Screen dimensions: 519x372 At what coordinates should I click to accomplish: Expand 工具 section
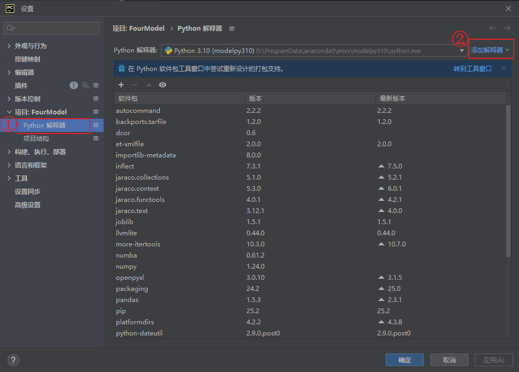pyautogui.click(x=9, y=178)
